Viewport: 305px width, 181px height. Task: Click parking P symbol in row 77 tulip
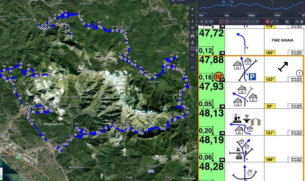[x=252, y=77]
